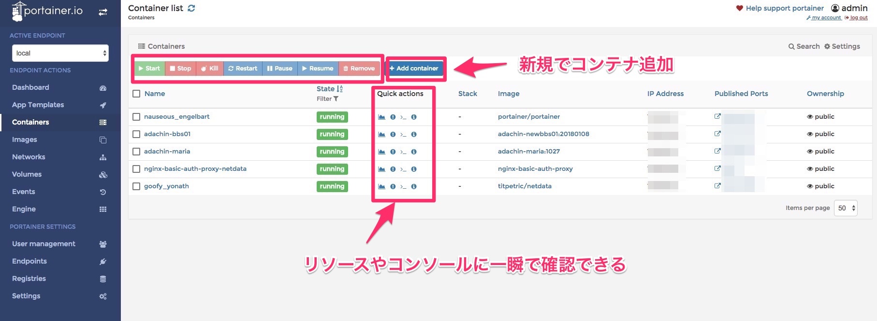Image resolution: width=877 pixels, height=321 pixels.
Task: Tick the adachin-maria container checkbox
Action: (136, 152)
